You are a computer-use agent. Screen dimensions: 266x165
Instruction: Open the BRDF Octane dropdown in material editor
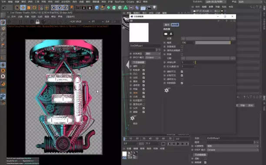tap(153, 57)
